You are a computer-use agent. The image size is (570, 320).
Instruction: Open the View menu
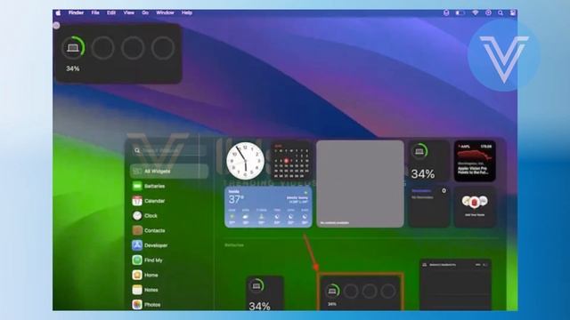pos(128,12)
